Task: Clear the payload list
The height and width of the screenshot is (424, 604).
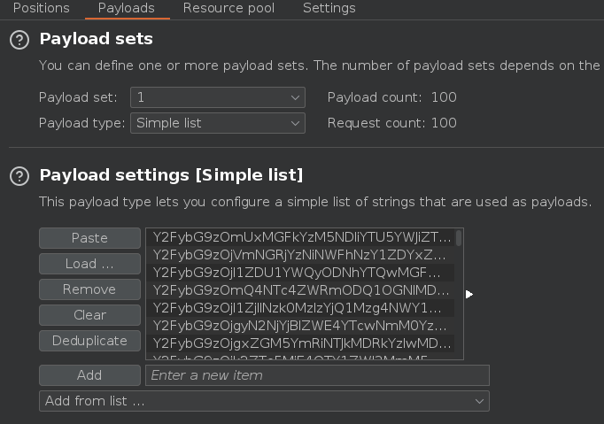Action: tap(89, 315)
